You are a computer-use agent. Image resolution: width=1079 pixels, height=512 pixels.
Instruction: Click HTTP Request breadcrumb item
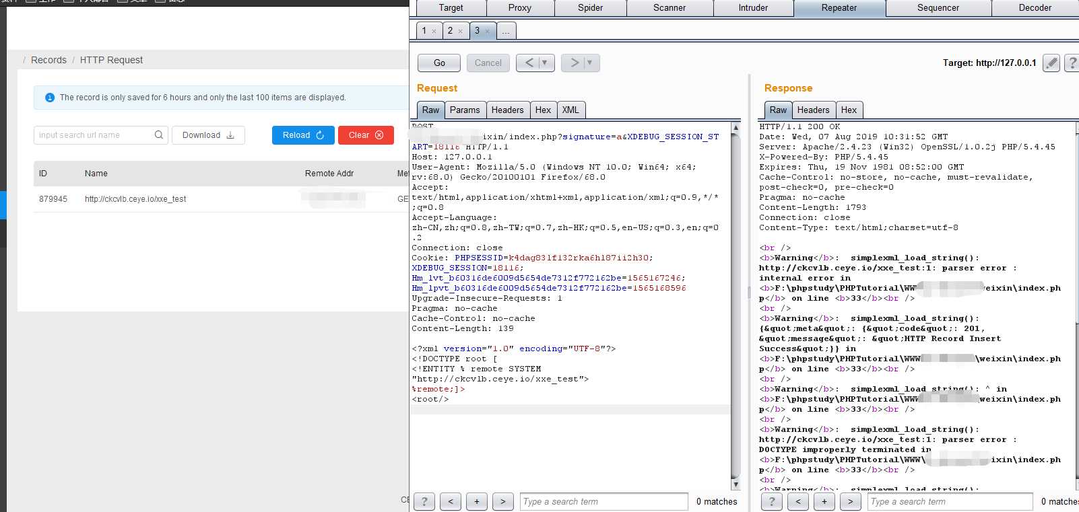click(x=111, y=60)
